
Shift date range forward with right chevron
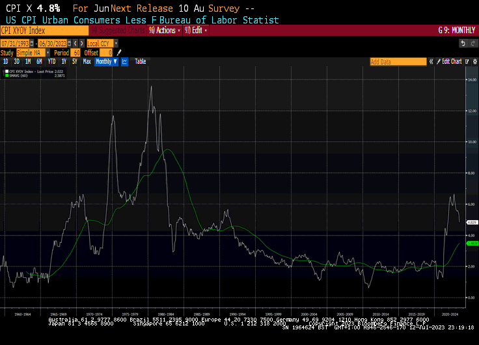(x=82, y=44)
